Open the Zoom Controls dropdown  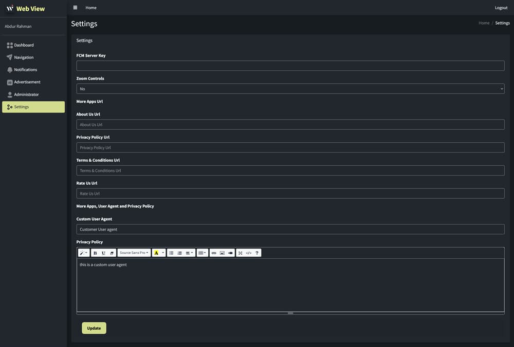pos(290,89)
